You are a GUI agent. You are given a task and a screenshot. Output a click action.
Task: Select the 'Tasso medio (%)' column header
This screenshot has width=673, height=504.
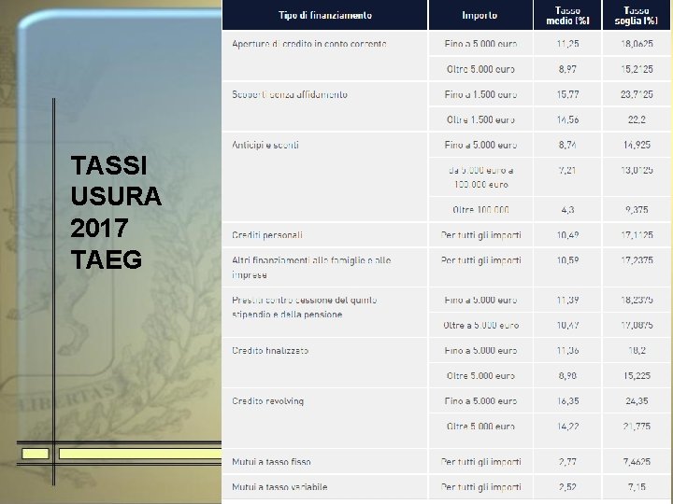[x=567, y=15]
